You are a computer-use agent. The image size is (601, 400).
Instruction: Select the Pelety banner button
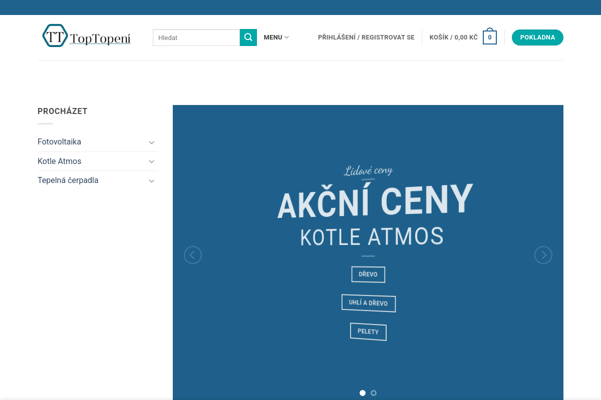368,331
